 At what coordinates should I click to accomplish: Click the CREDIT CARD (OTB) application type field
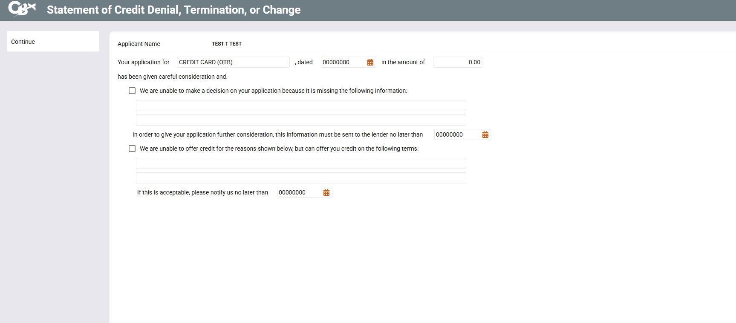[x=233, y=62]
